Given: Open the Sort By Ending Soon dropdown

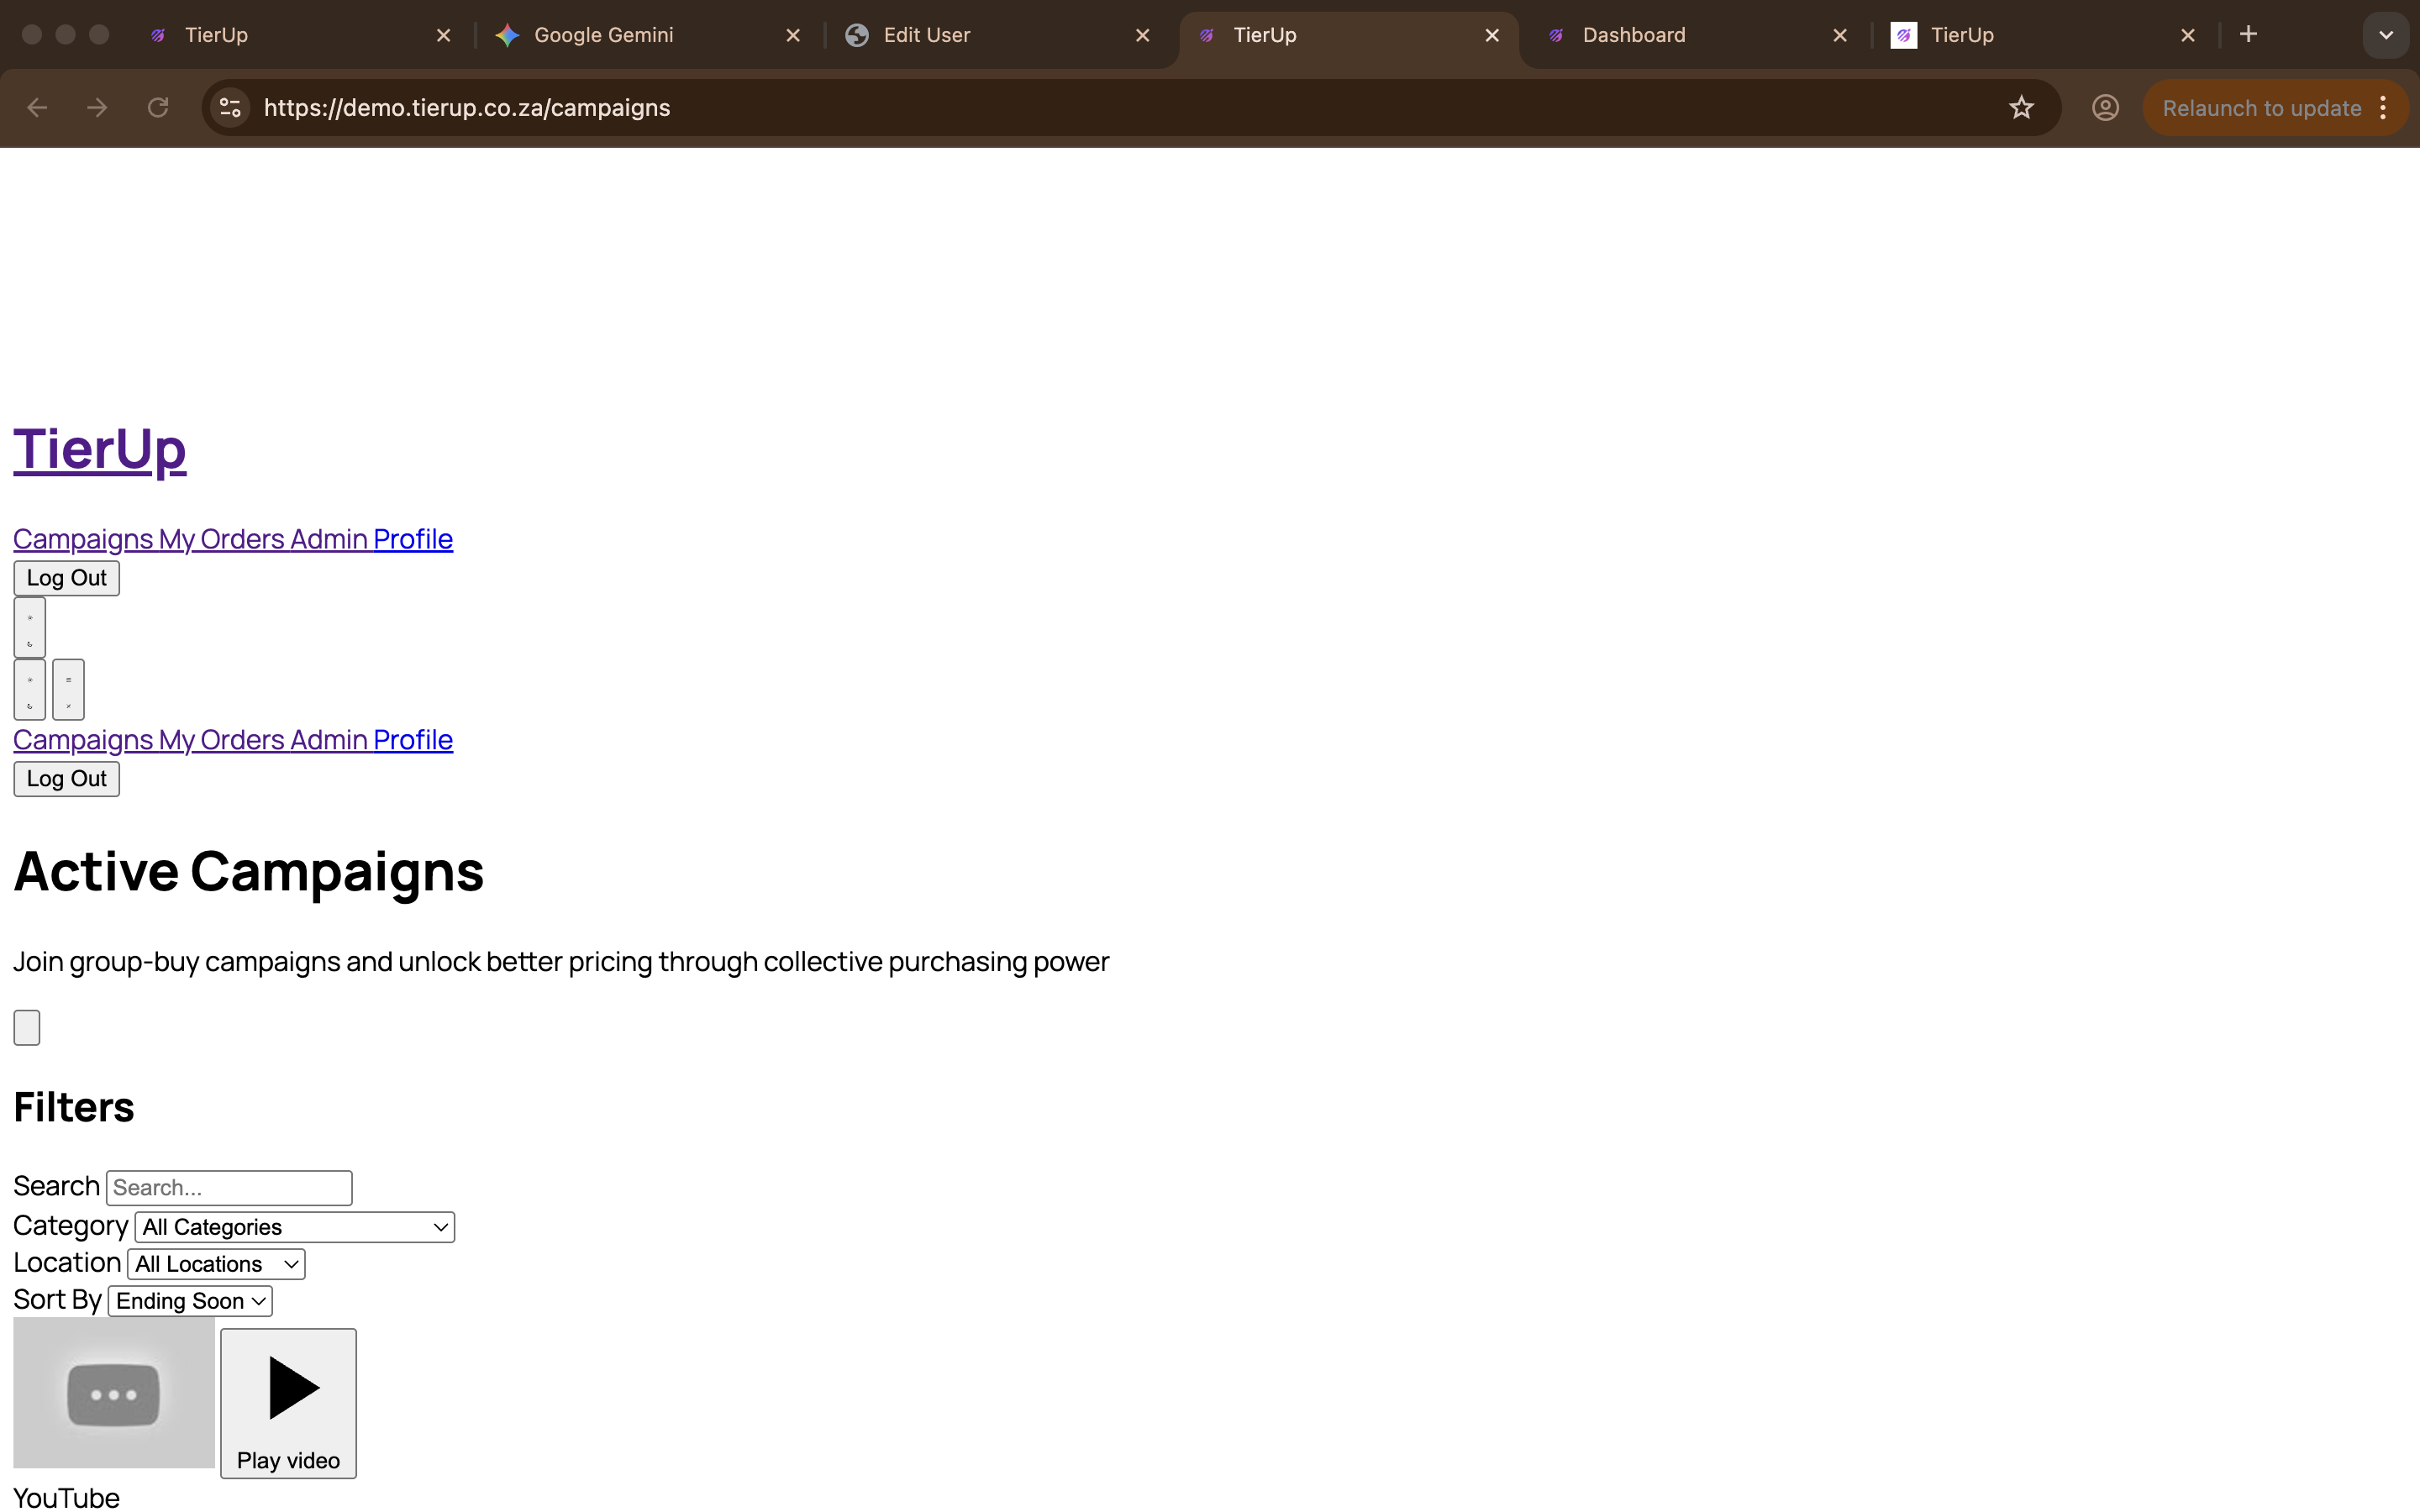Looking at the screenshot, I should click(x=190, y=1301).
